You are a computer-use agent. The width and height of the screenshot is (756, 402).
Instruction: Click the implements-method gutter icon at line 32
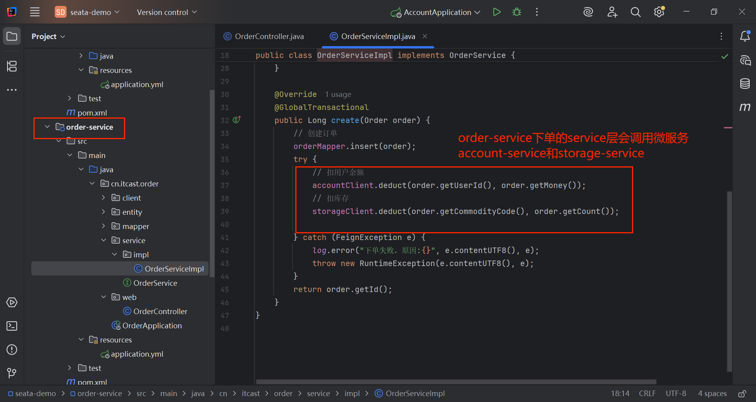tap(237, 120)
